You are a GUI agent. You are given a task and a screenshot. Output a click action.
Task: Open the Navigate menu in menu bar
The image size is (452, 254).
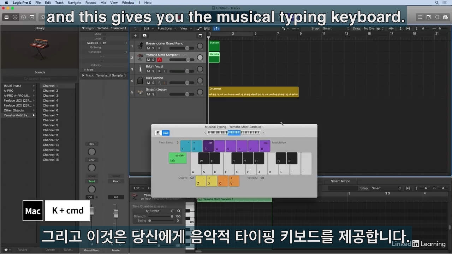(x=75, y=2)
